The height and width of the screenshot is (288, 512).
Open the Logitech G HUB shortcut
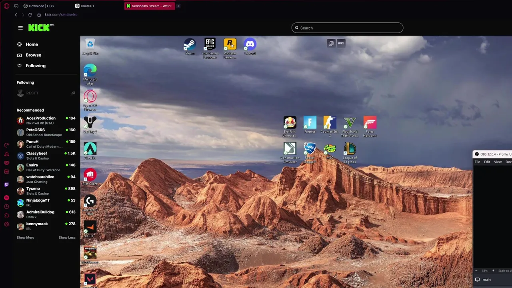click(90, 205)
